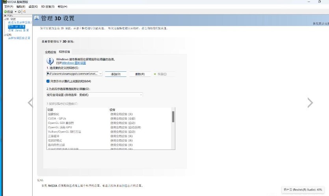Click the setting value in the 三重缓冲 row

click(x=121, y=136)
